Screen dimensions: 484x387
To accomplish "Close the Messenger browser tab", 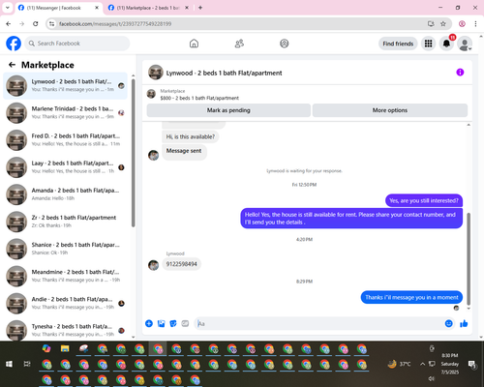I will [x=97, y=8].
